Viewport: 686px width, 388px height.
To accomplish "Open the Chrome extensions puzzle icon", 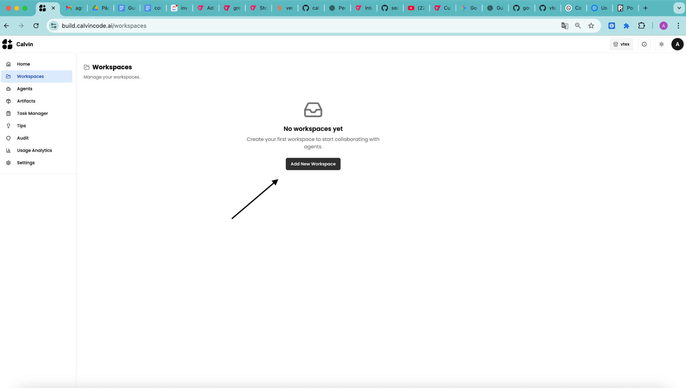I will pyautogui.click(x=641, y=26).
